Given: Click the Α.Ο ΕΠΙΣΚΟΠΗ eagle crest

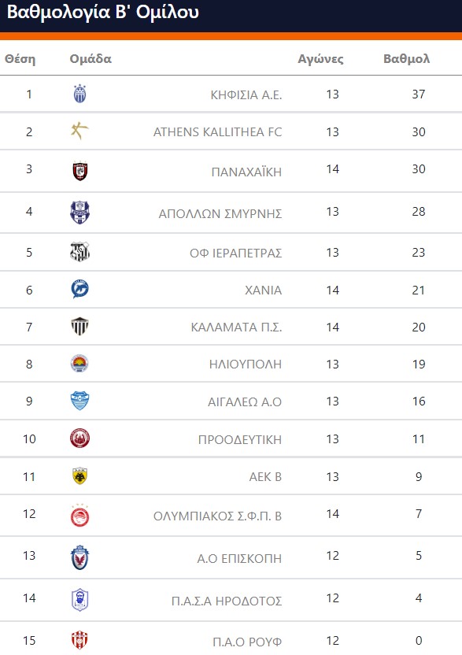Looking at the screenshot, I should [79, 557].
